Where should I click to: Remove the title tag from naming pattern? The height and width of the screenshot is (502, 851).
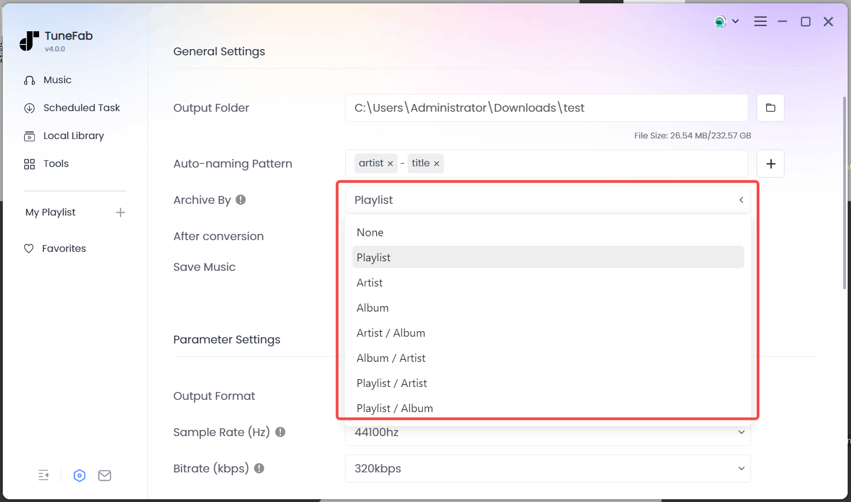click(x=437, y=164)
